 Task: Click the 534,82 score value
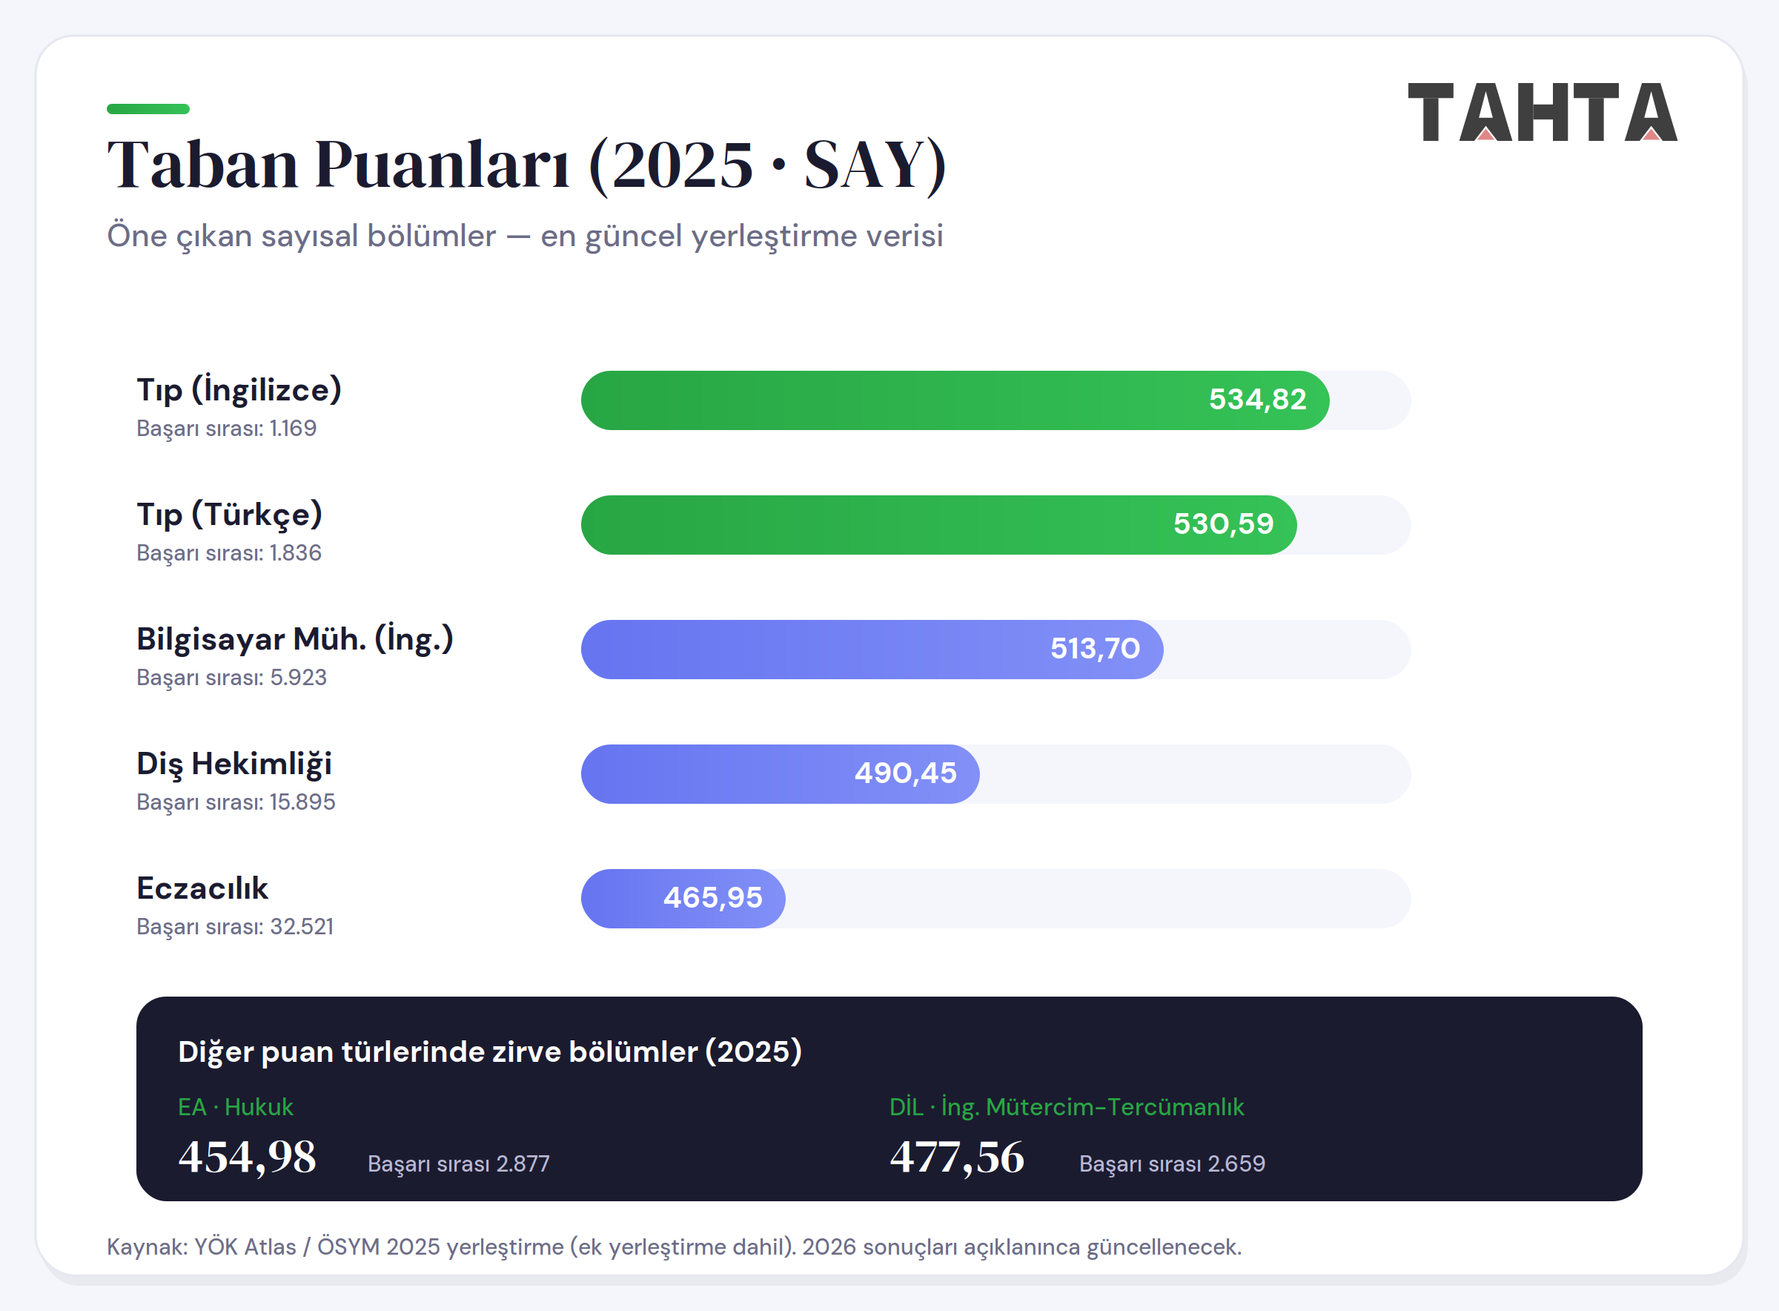pyautogui.click(x=1257, y=399)
